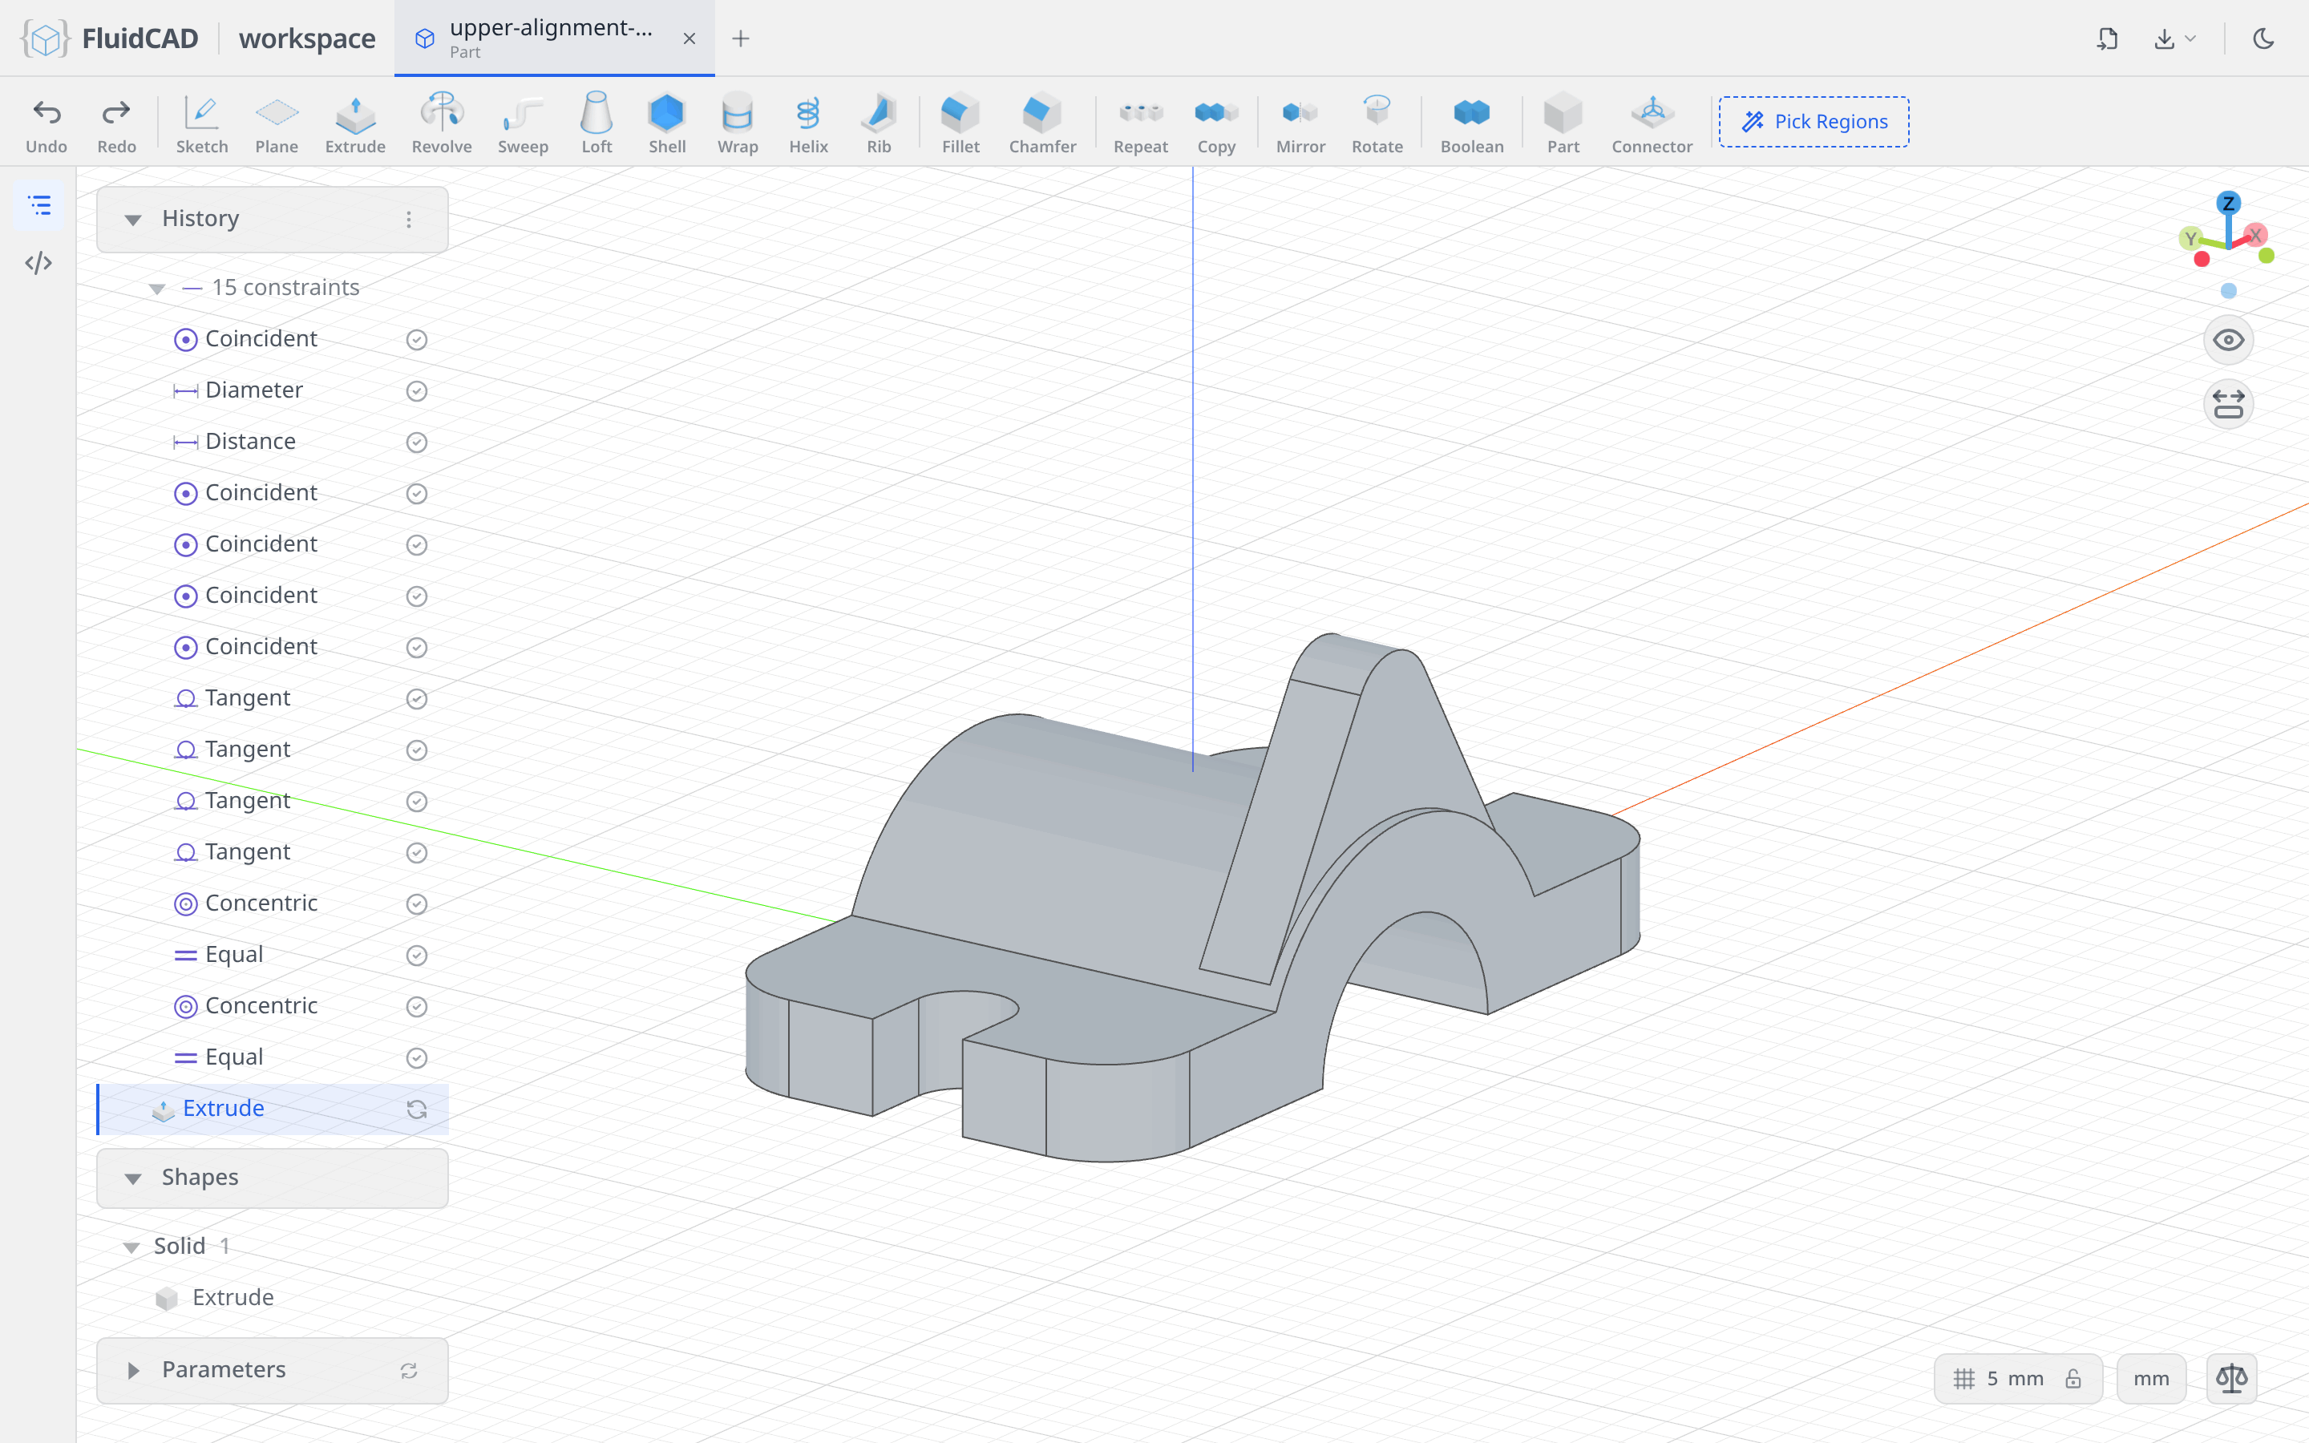Viewport: 2309px width, 1443px height.
Task: Select the Connector tool
Action: [x=1652, y=124]
